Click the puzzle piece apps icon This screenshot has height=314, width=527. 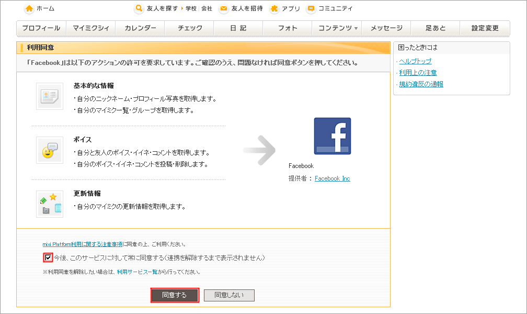(x=274, y=8)
